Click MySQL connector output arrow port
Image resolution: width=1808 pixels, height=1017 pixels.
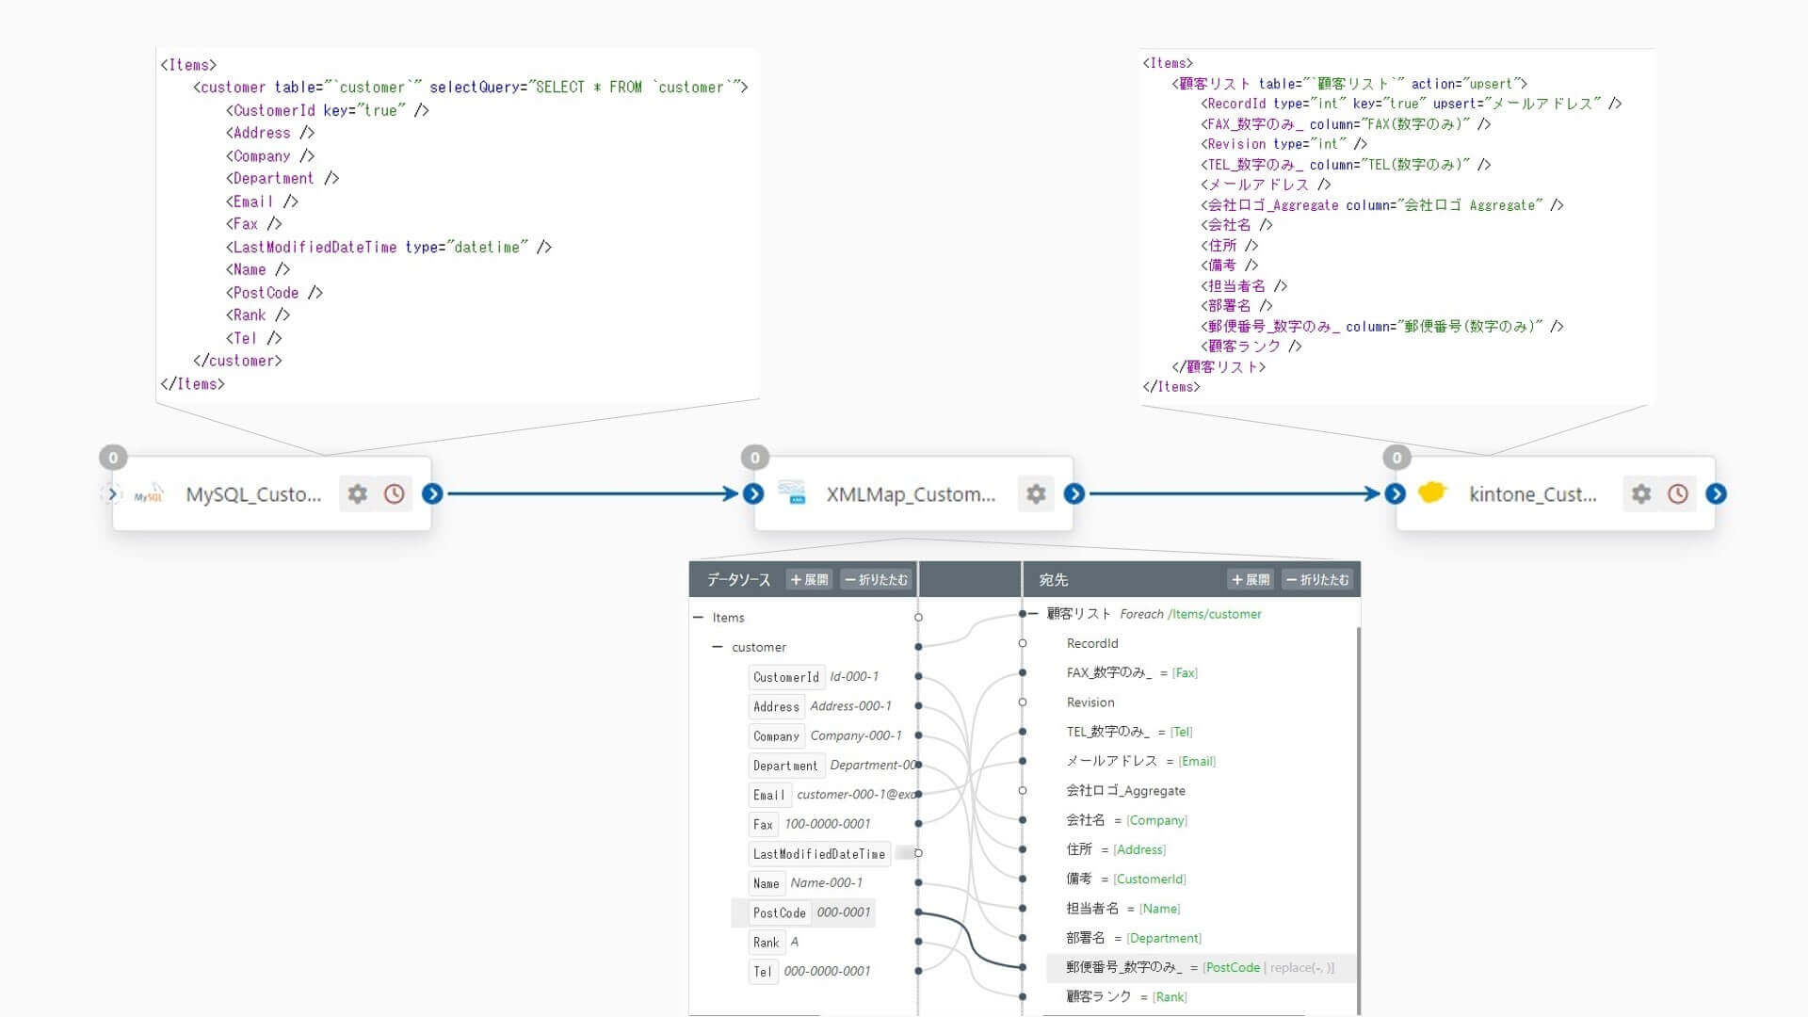coord(432,493)
